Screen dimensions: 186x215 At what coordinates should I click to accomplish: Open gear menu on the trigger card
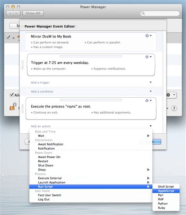tap(148, 57)
